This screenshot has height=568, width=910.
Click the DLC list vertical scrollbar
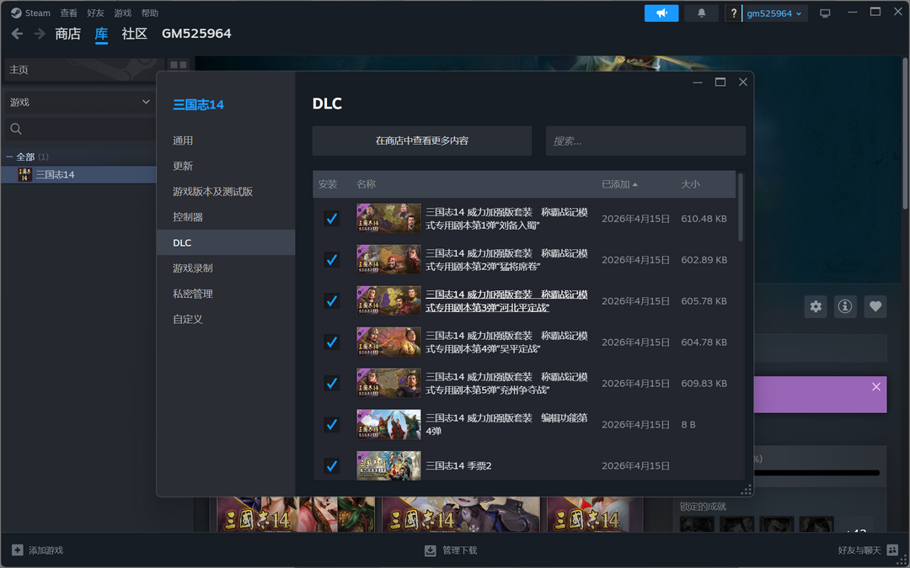741,208
